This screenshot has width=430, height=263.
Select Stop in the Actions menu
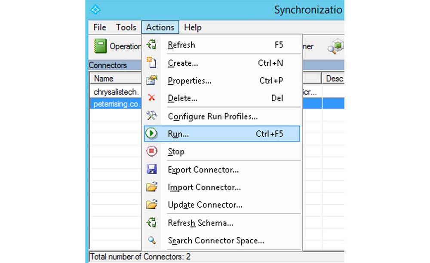[x=222, y=151]
